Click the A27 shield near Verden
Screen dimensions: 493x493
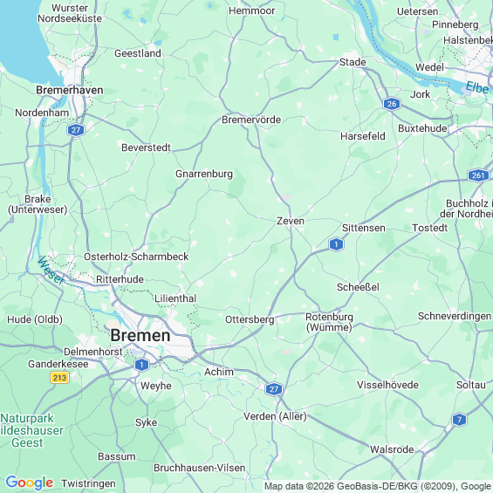(274, 389)
